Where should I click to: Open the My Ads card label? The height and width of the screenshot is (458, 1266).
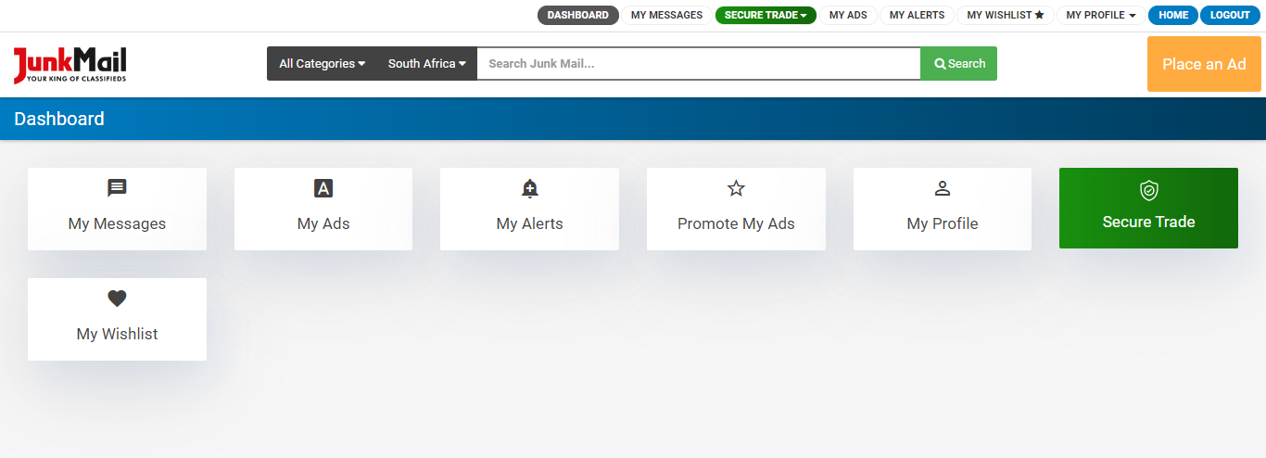[323, 223]
